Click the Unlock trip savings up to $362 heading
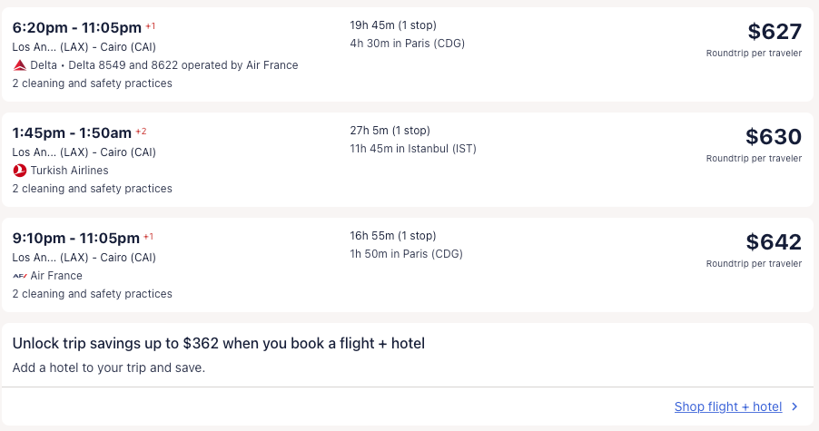 pos(219,343)
